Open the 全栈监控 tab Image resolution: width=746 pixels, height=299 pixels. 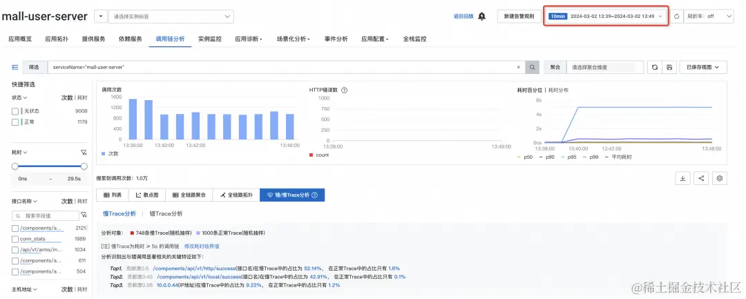[x=414, y=39]
